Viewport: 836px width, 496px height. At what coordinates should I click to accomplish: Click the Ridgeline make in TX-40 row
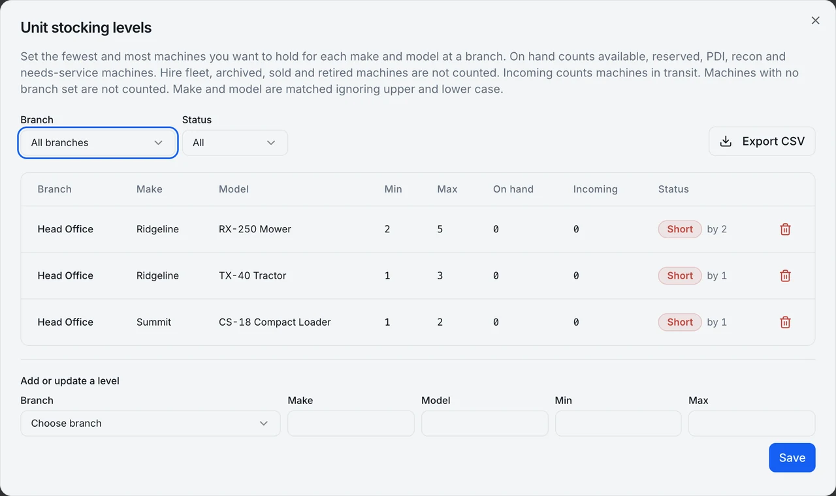157,275
